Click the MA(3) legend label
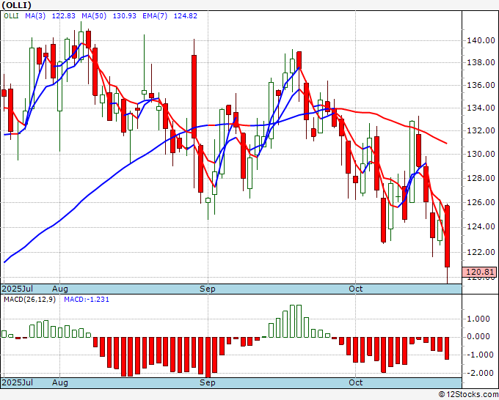The height and width of the screenshot is (400, 499). (35, 16)
